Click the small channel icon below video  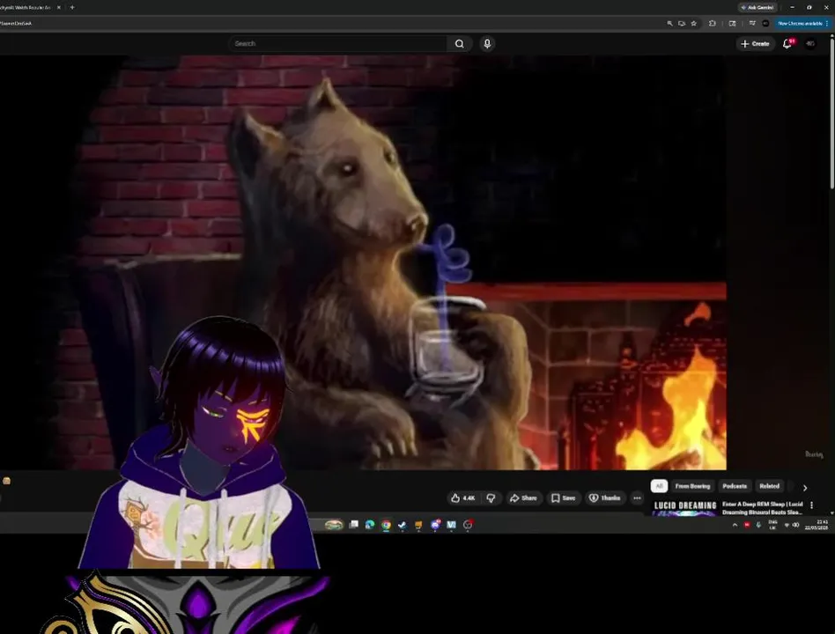tap(6, 481)
